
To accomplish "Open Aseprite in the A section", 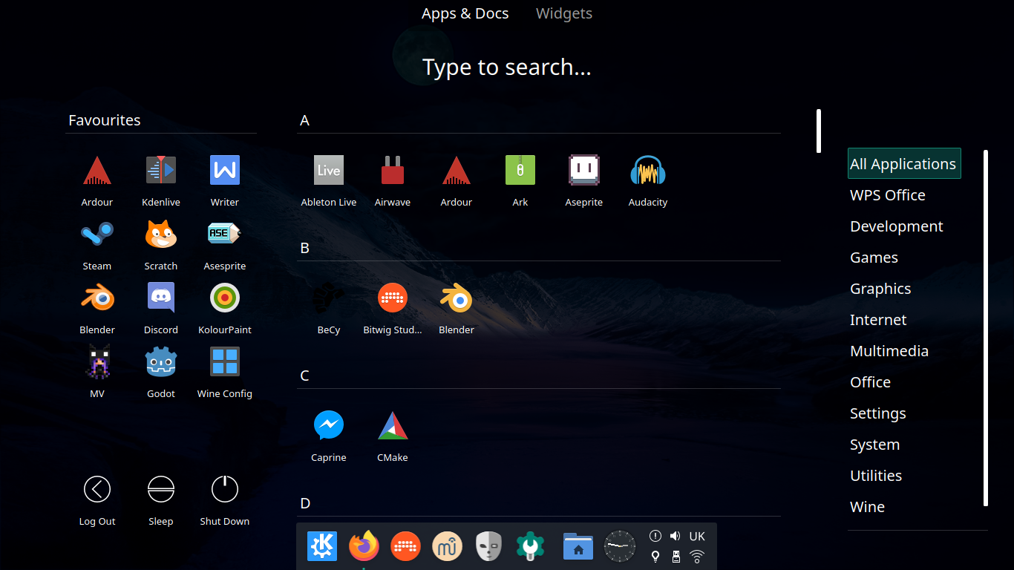I will click(584, 180).
